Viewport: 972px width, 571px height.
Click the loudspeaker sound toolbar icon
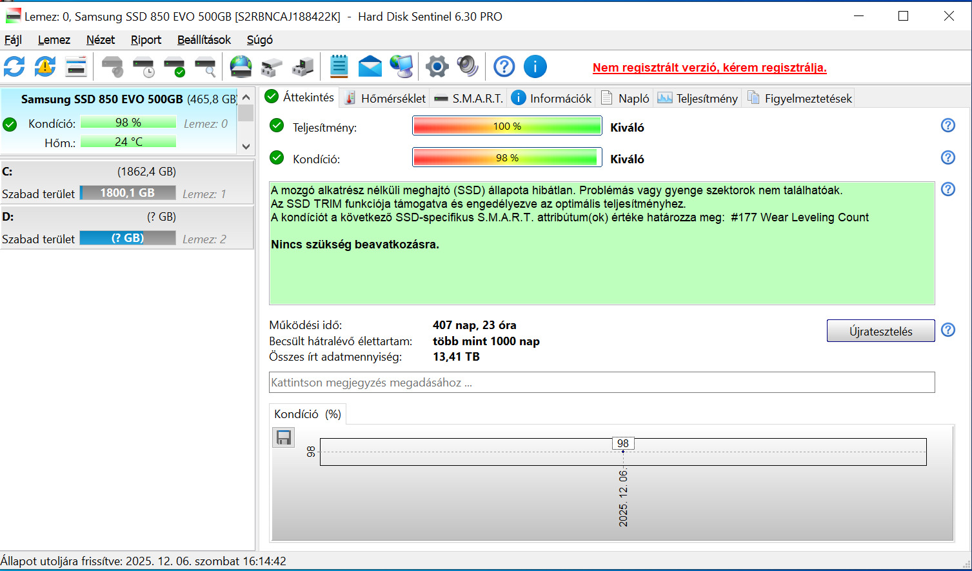tap(468, 66)
